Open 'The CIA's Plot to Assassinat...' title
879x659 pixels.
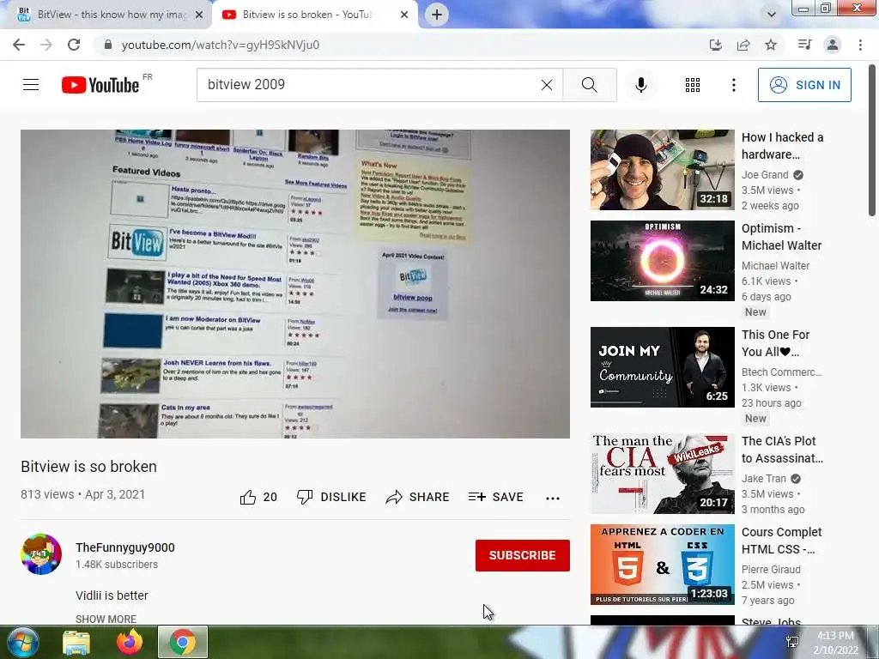(782, 450)
